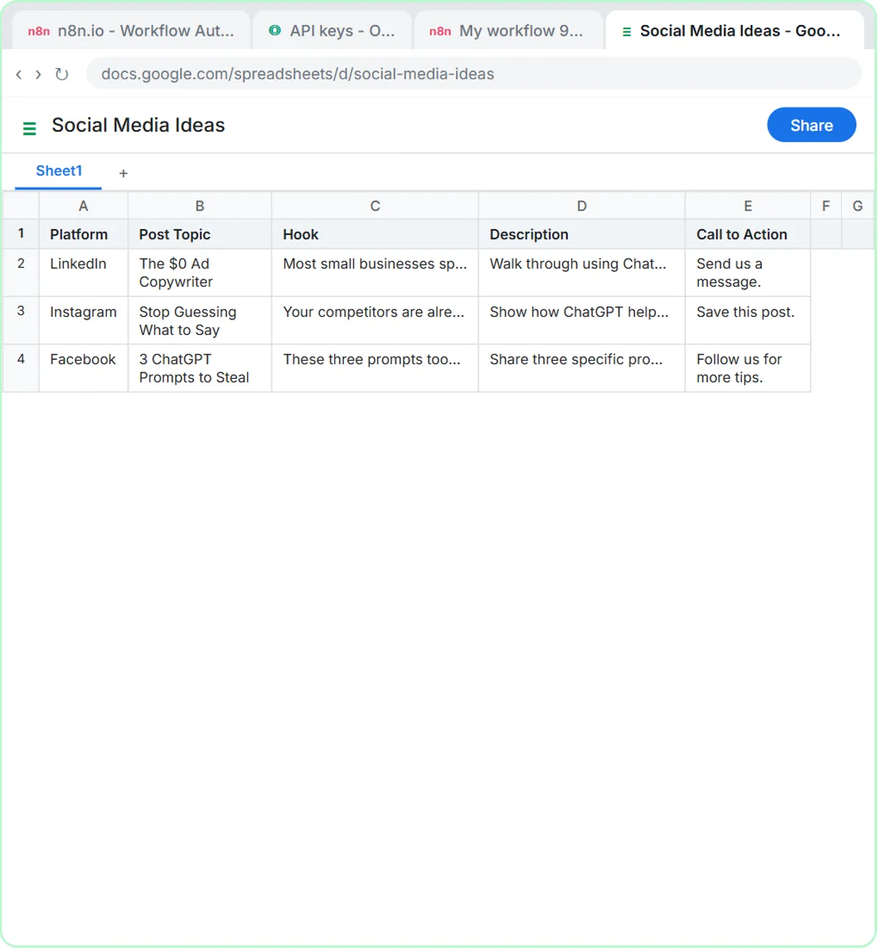878x948 pixels.
Task: Click the Call to Action header cell
Action: [x=748, y=234]
